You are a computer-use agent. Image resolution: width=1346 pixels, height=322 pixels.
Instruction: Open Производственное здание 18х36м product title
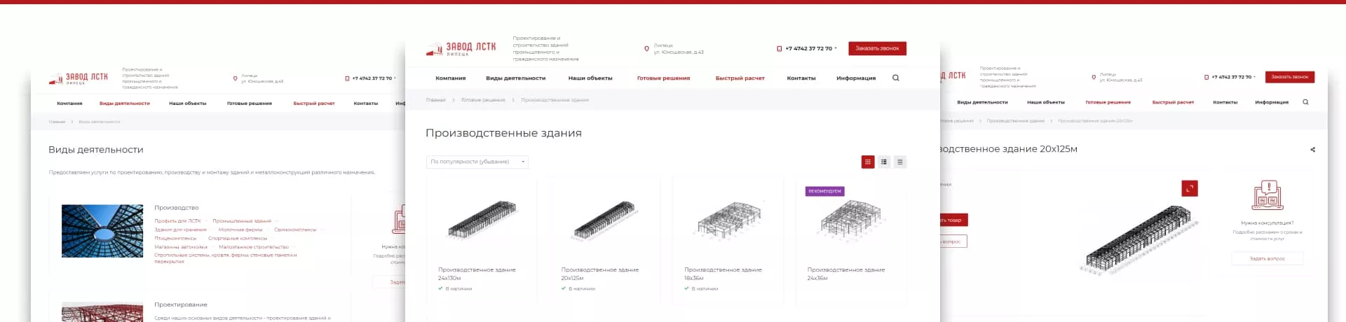723,274
